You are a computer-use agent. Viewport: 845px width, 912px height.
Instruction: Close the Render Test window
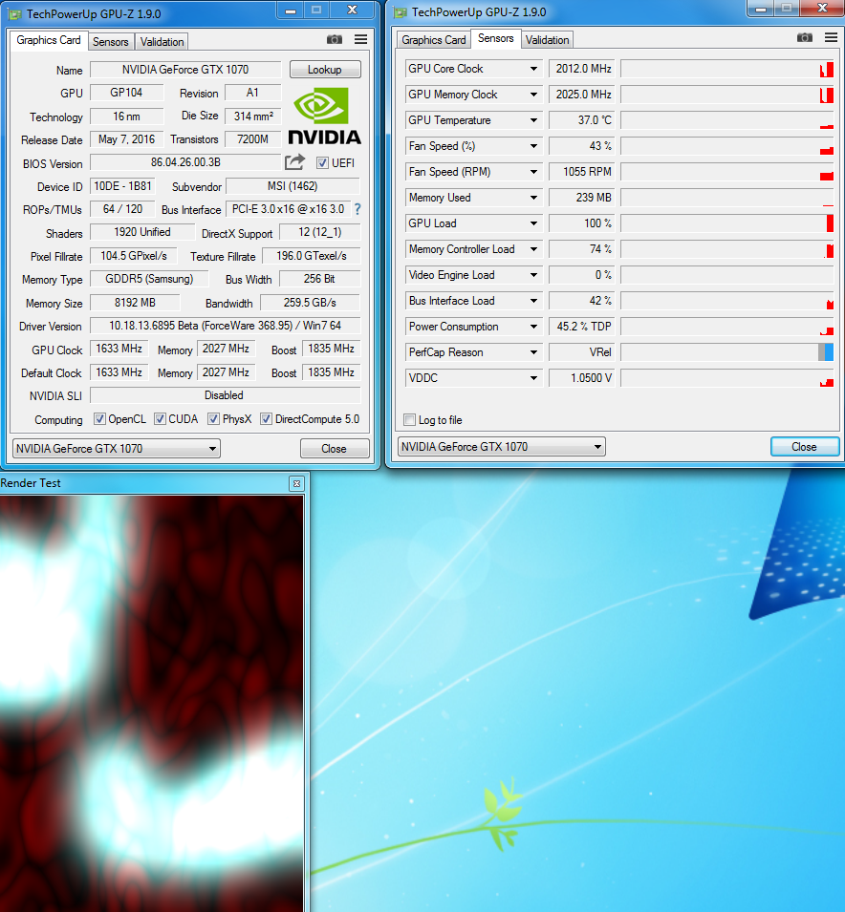297,483
